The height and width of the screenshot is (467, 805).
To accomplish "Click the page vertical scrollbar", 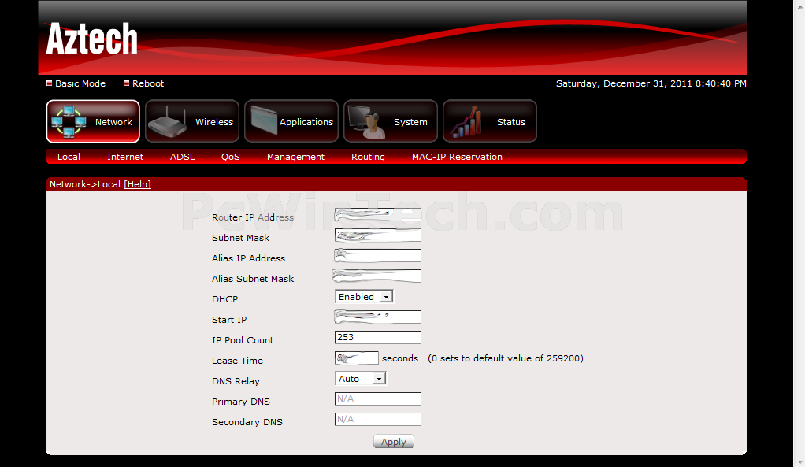I will [799, 233].
